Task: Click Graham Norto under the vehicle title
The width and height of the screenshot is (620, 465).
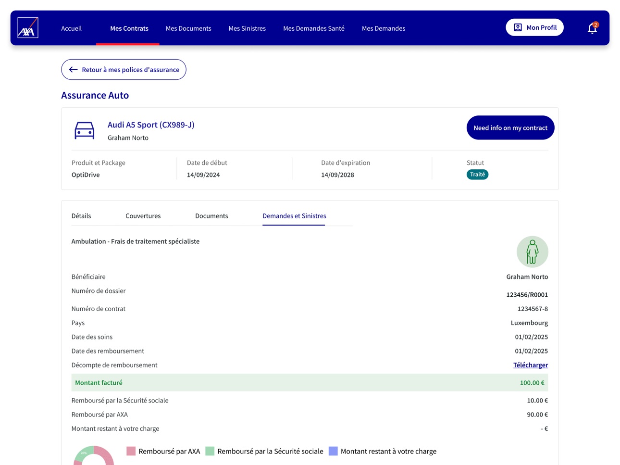Action: point(128,138)
